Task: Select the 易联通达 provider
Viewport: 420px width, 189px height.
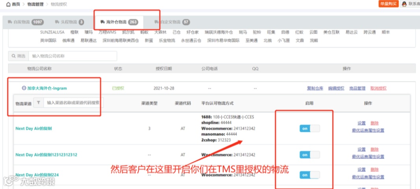Action: [88, 41]
